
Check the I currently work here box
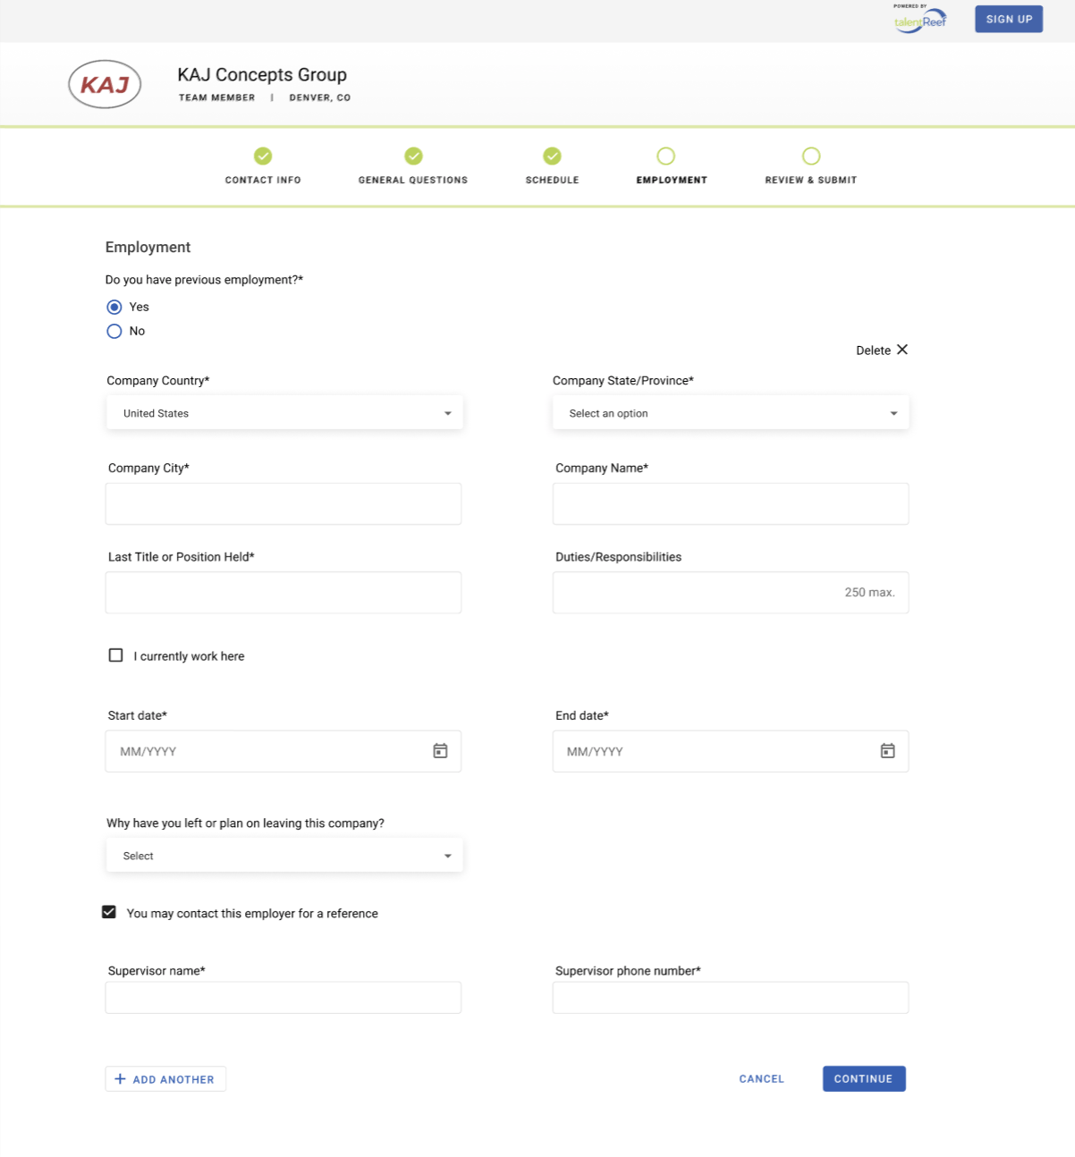116,655
